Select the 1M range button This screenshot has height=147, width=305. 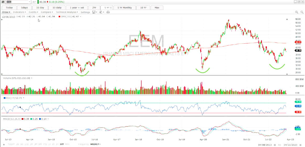(31, 144)
